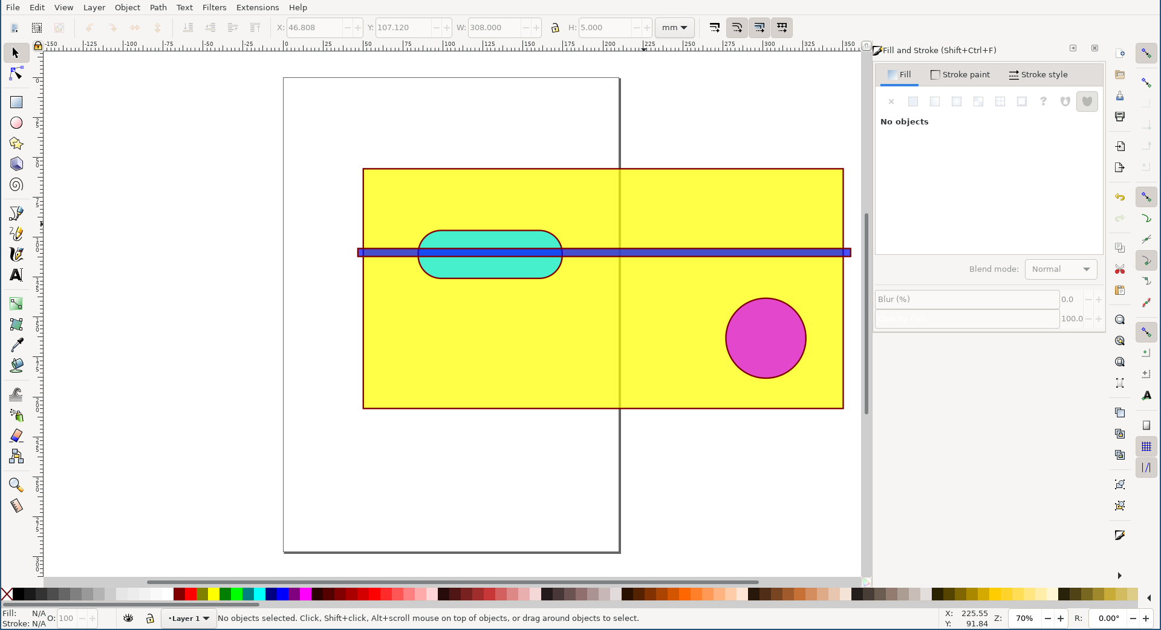Click the unset paint question mark button
Screen dimensions: 1161x630
1044,101
